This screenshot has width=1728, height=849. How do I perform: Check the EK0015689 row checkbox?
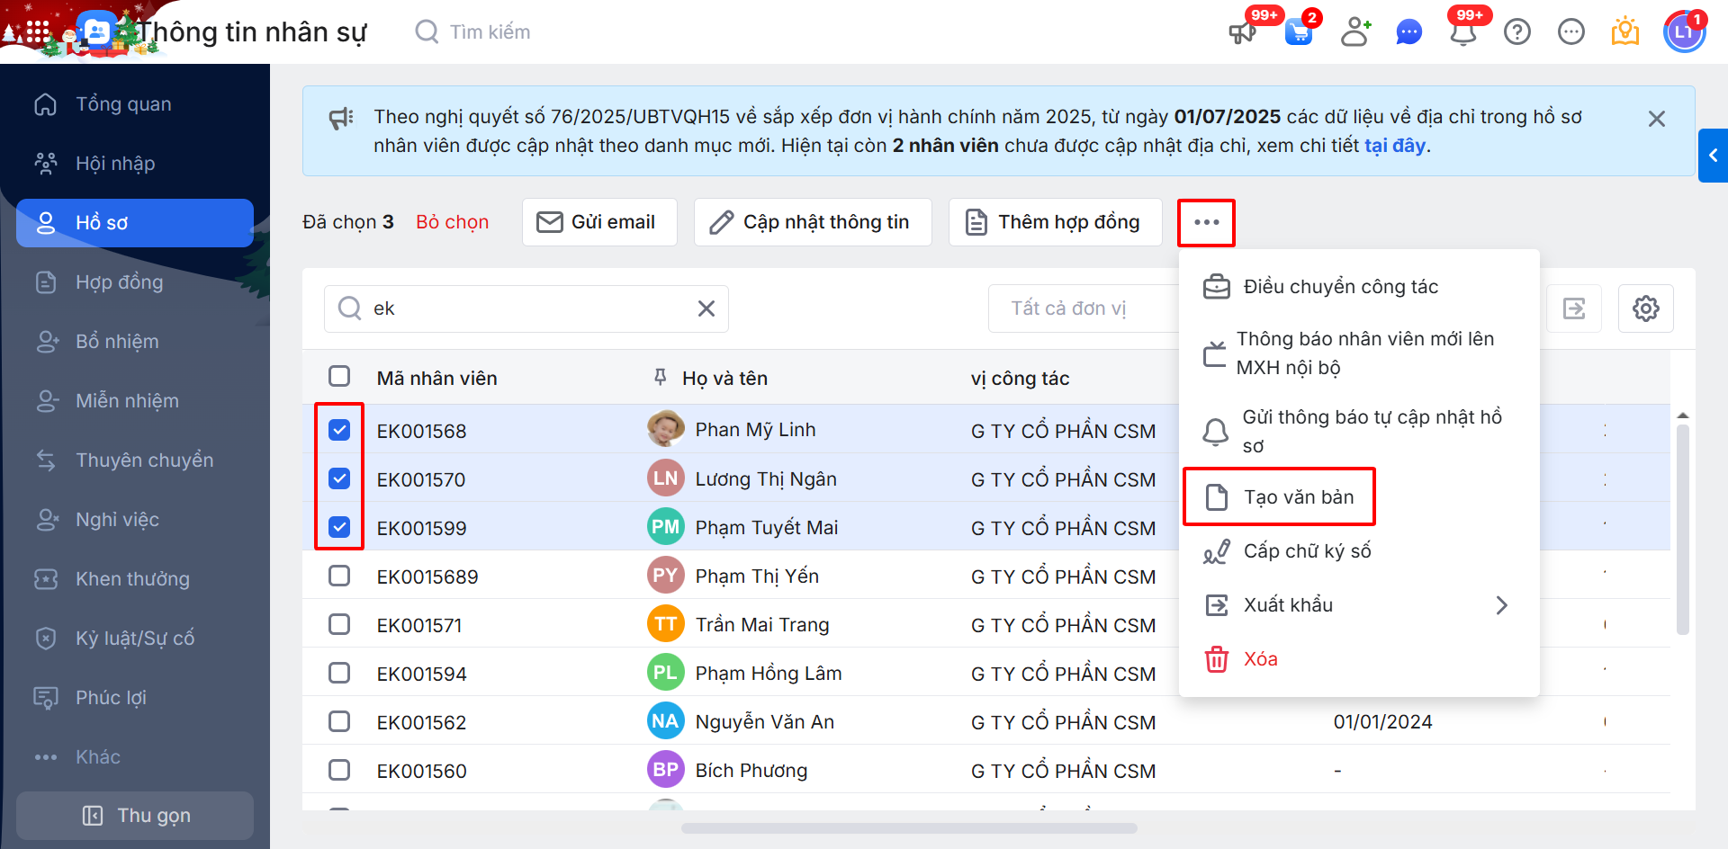(339, 576)
